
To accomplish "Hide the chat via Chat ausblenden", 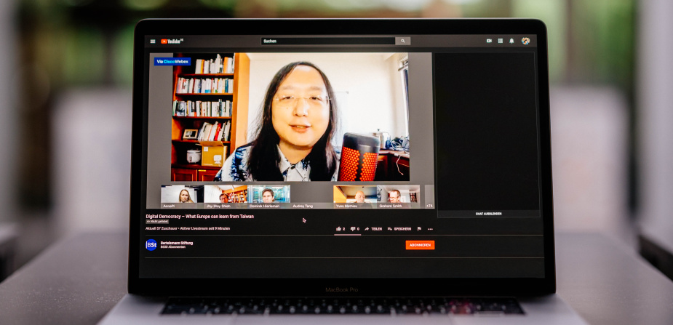I will click(x=488, y=214).
